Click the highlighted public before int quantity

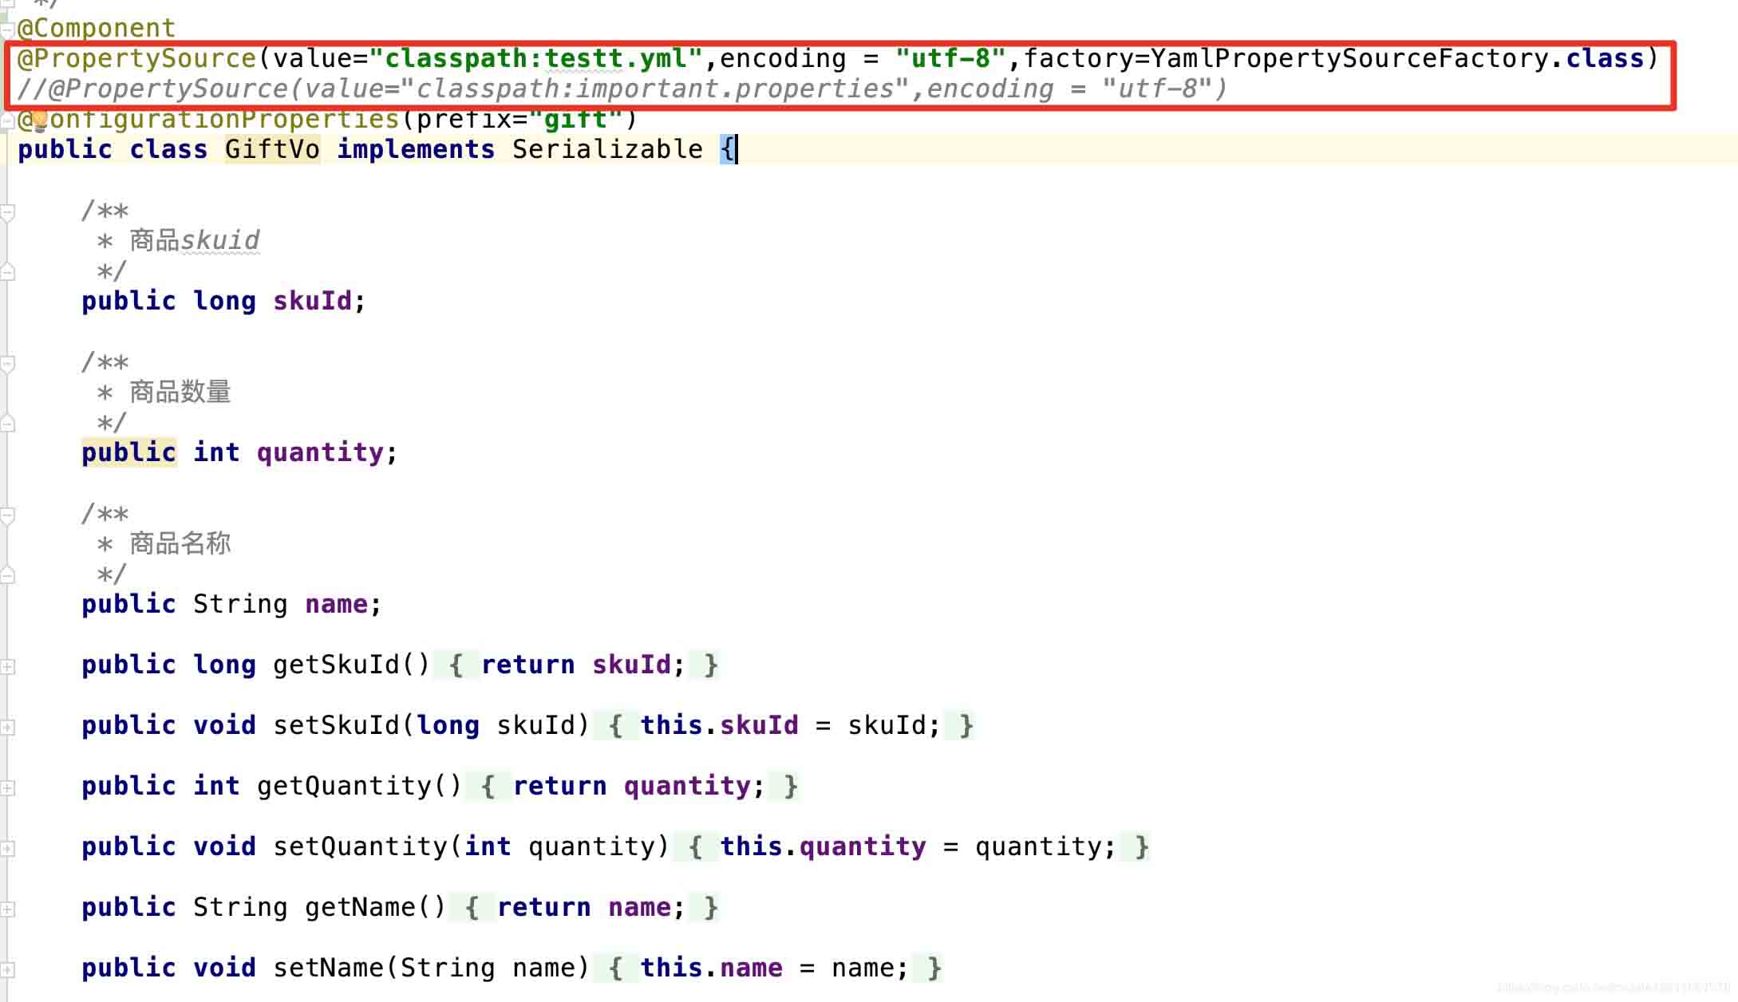128,452
